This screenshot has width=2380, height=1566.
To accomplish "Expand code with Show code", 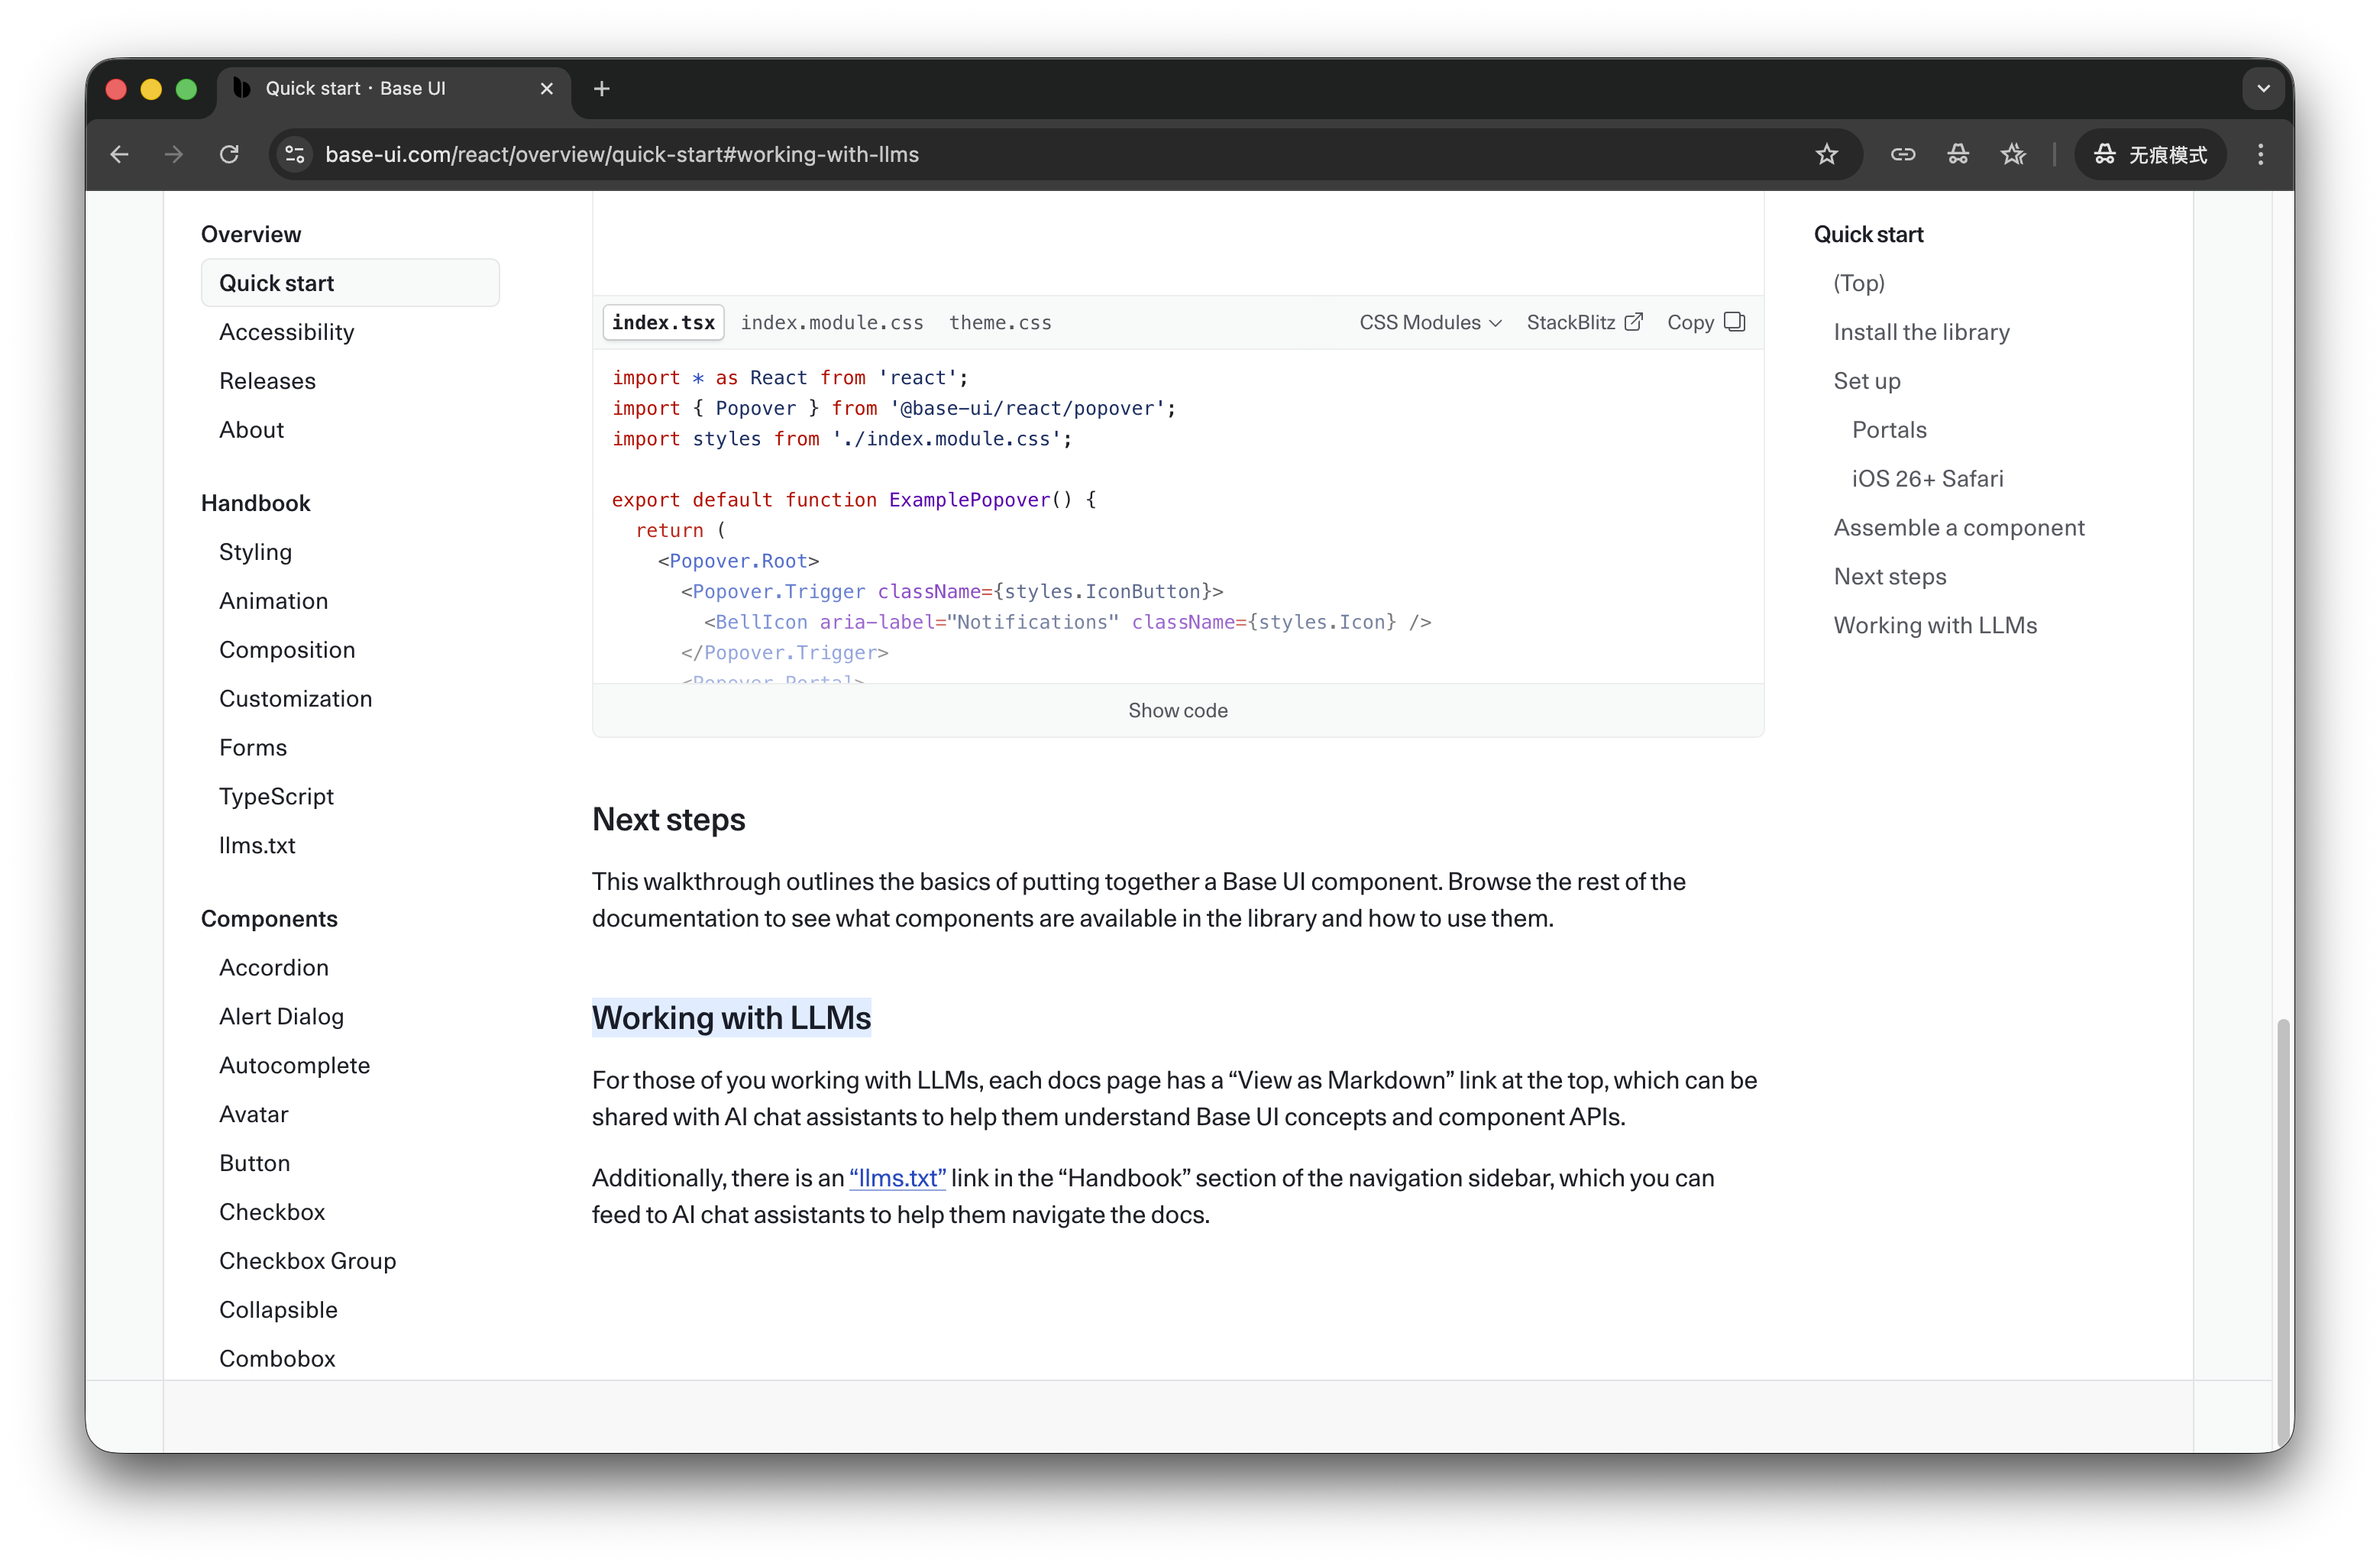I will click(1177, 710).
